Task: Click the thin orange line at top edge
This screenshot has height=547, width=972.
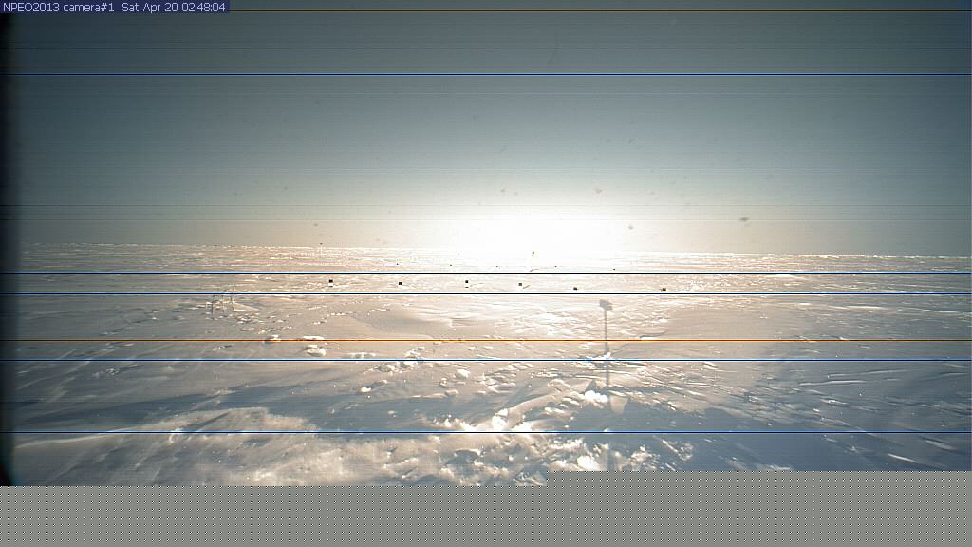Action: coord(570,11)
